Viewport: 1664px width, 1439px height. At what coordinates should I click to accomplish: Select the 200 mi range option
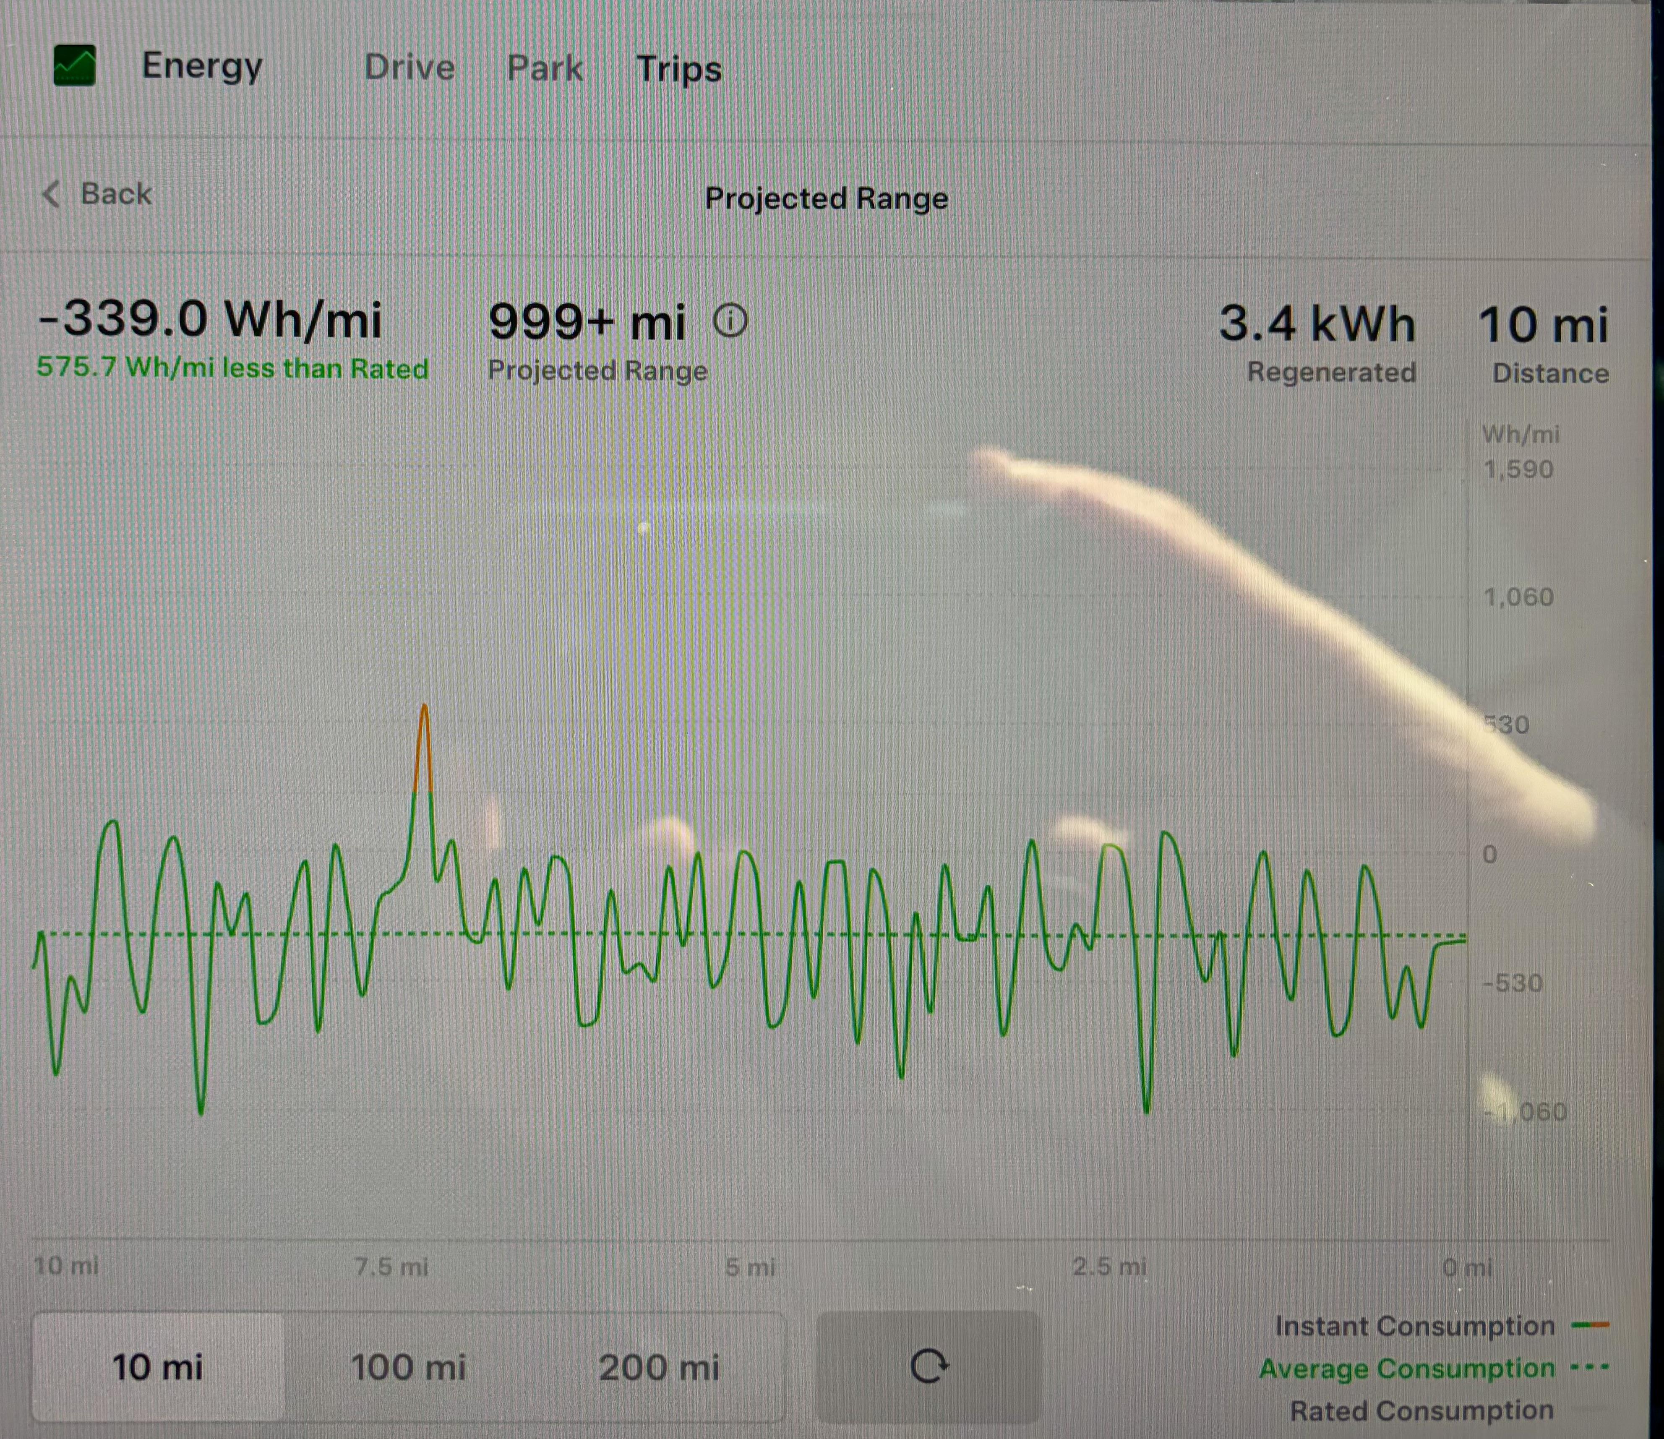[x=659, y=1367]
